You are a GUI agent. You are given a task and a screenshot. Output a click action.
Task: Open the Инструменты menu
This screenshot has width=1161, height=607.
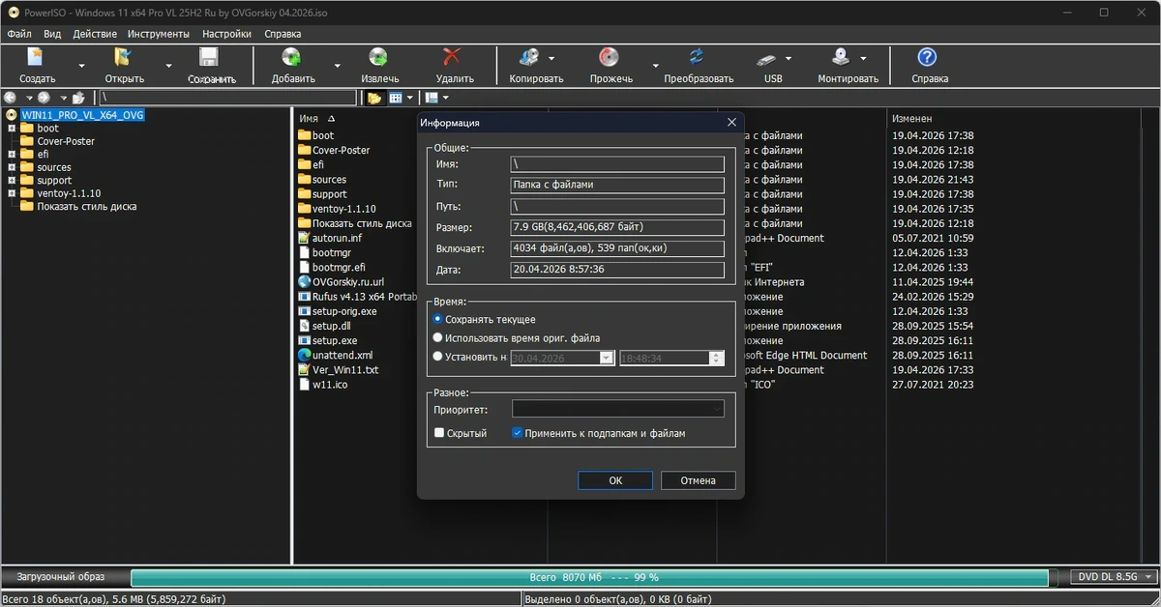click(x=159, y=34)
